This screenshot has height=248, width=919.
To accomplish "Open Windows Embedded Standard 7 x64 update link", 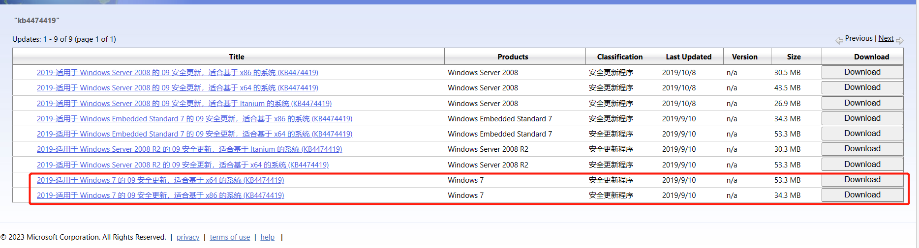I will pos(194,134).
